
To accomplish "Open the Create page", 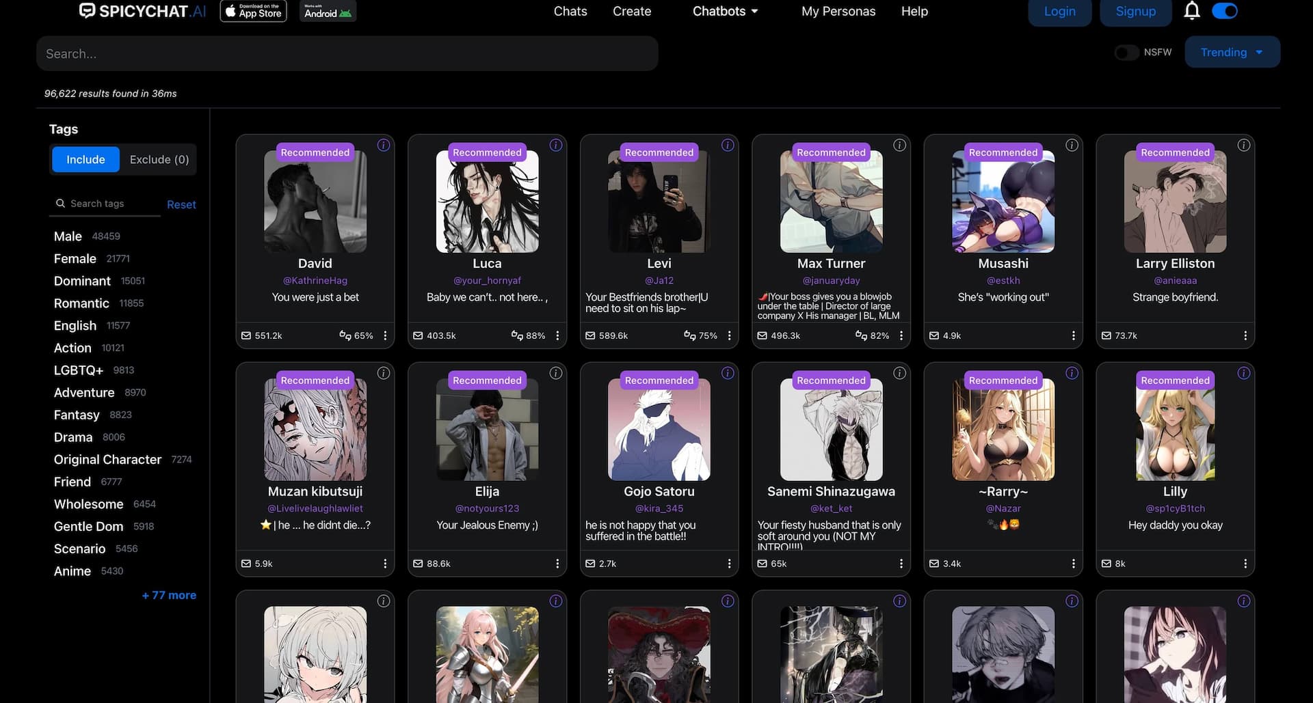I will click(x=632, y=11).
